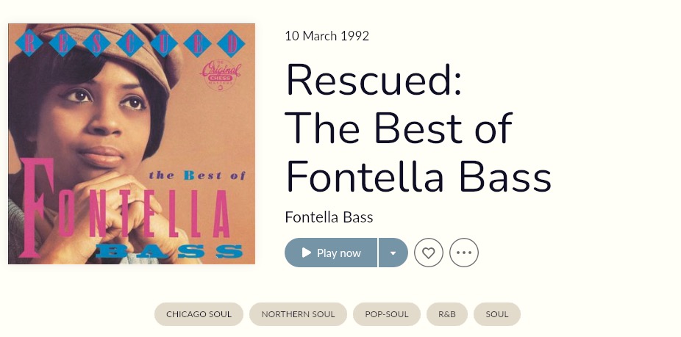Favorite the album with the heart icon
Viewport: 681px width, 337px height.
click(429, 253)
